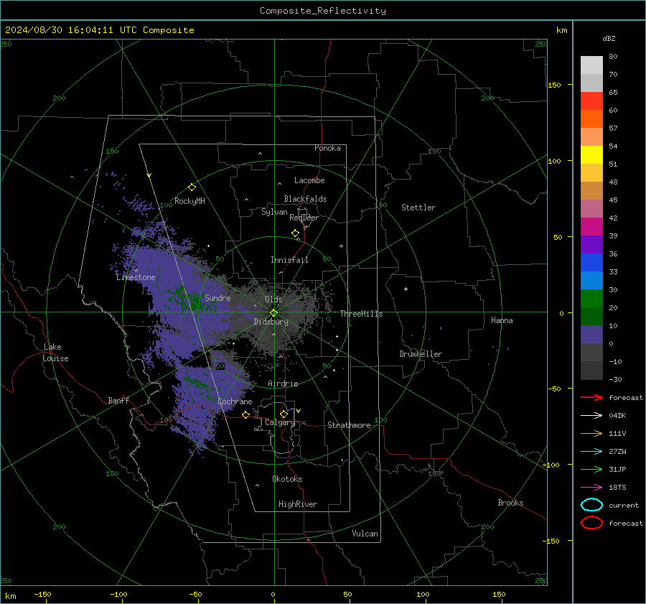646x604 pixels.
Task: Click the bright yellow 54-51 dBZ swatch
Action: (x=591, y=154)
